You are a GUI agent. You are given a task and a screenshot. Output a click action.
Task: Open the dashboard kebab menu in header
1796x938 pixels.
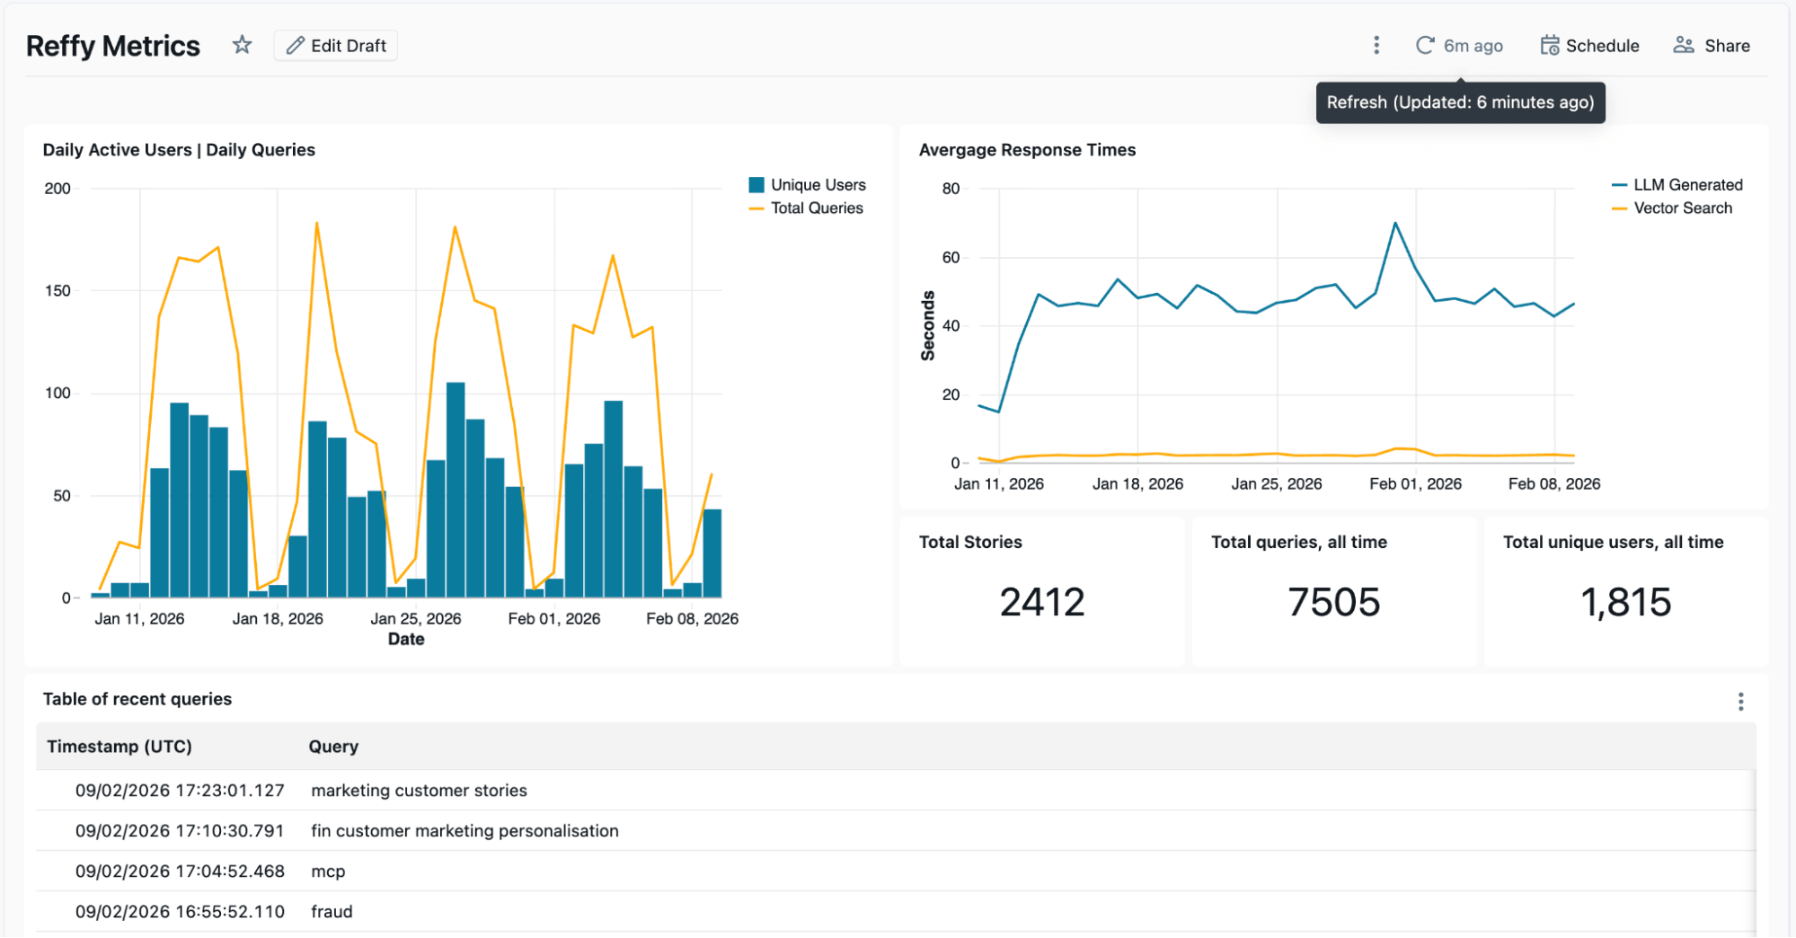[x=1376, y=46]
